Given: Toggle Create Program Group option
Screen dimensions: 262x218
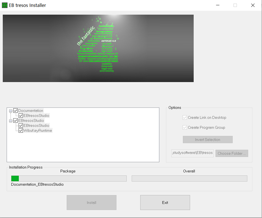Looking at the screenshot, I should pyautogui.click(x=185, y=128).
